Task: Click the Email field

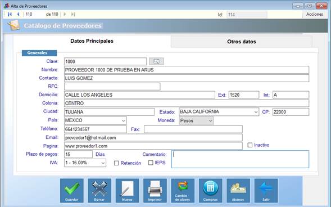Action: 153,138
